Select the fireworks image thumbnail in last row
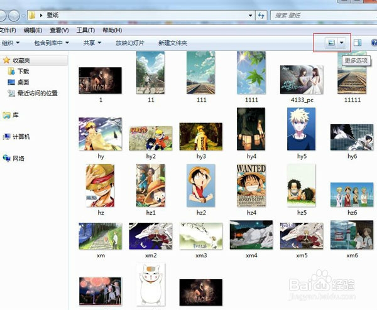 click(x=101, y=291)
